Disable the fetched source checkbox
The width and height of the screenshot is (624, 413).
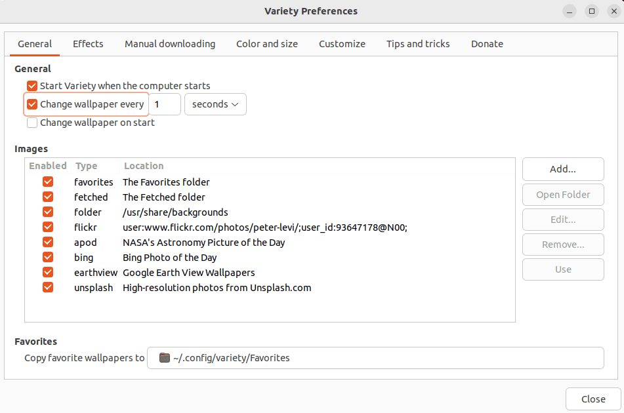(x=48, y=197)
